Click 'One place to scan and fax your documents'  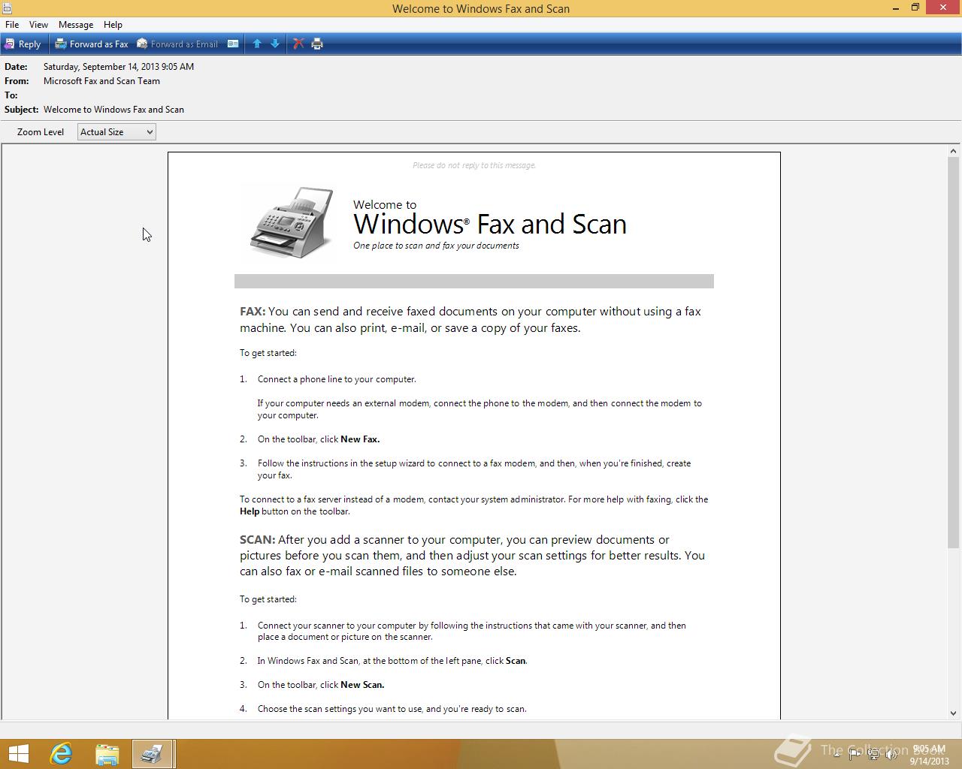(x=436, y=246)
